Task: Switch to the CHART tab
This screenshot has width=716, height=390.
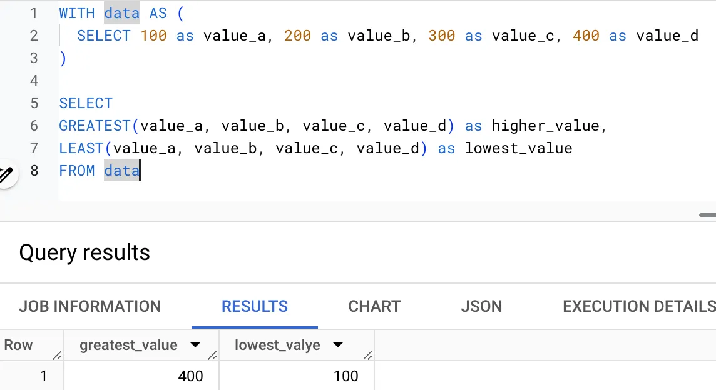Action: click(374, 306)
